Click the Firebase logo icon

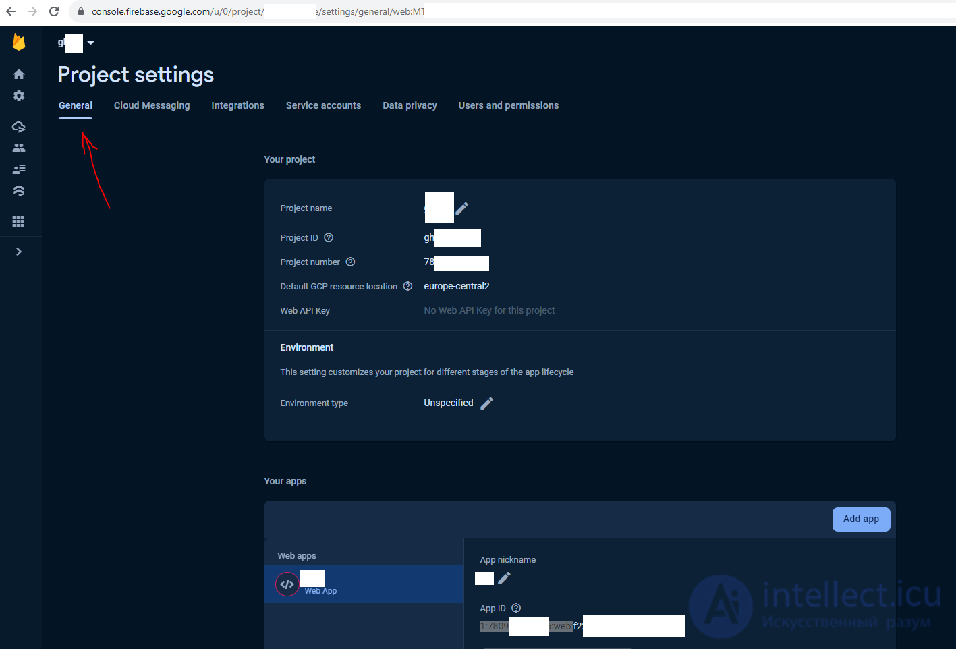tap(19, 43)
